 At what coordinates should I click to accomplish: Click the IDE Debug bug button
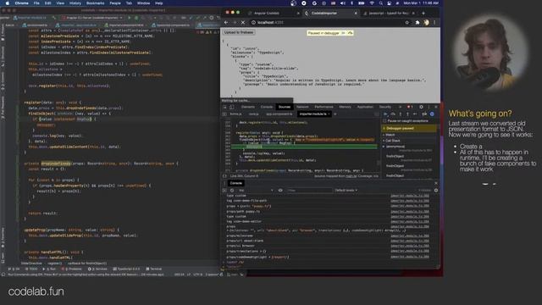click(x=136, y=18)
